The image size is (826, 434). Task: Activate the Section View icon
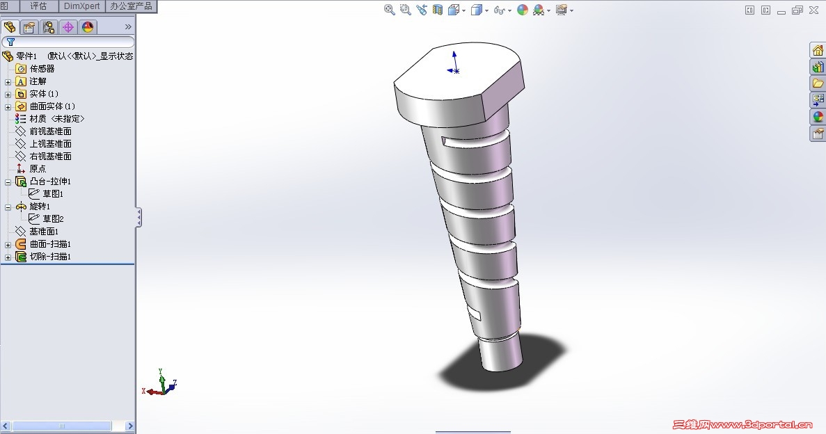437,10
